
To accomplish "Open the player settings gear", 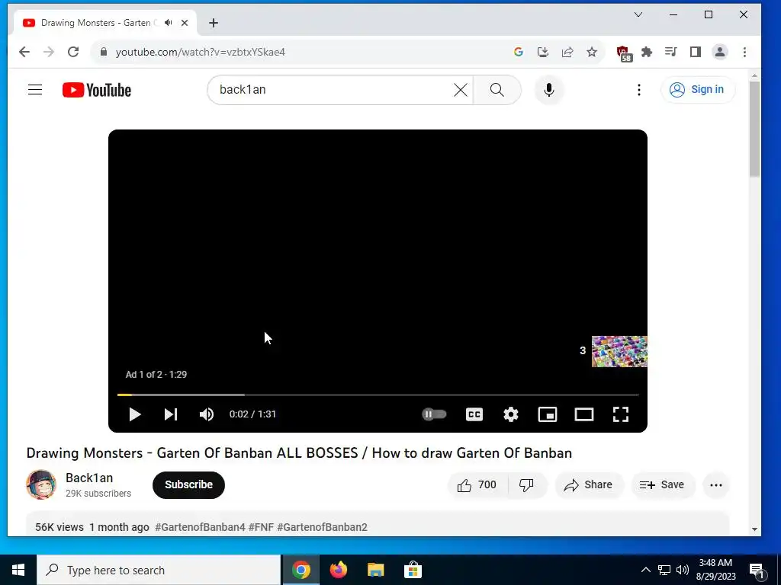I will click(x=511, y=414).
